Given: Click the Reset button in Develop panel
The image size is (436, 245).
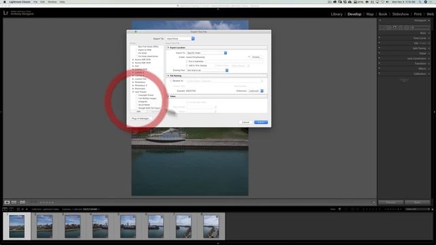Looking at the screenshot, I should [417, 202].
